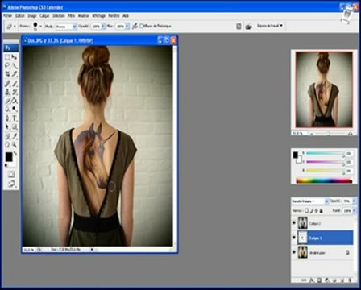This screenshot has height=290, width=361.
Task: Select the Healing Brush tool
Action: click(7, 84)
